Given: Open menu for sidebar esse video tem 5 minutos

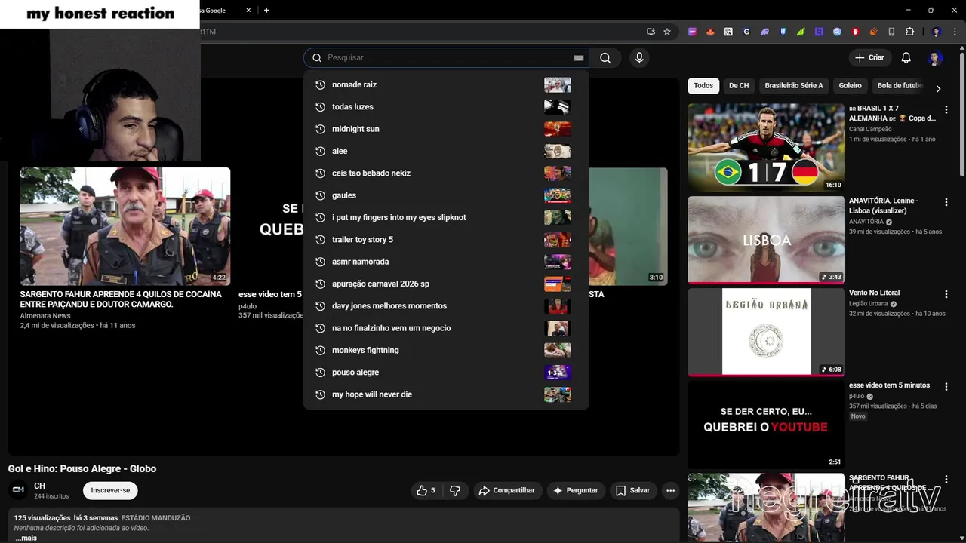Looking at the screenshot, I should pyautogui.click(x=946, y=388).
